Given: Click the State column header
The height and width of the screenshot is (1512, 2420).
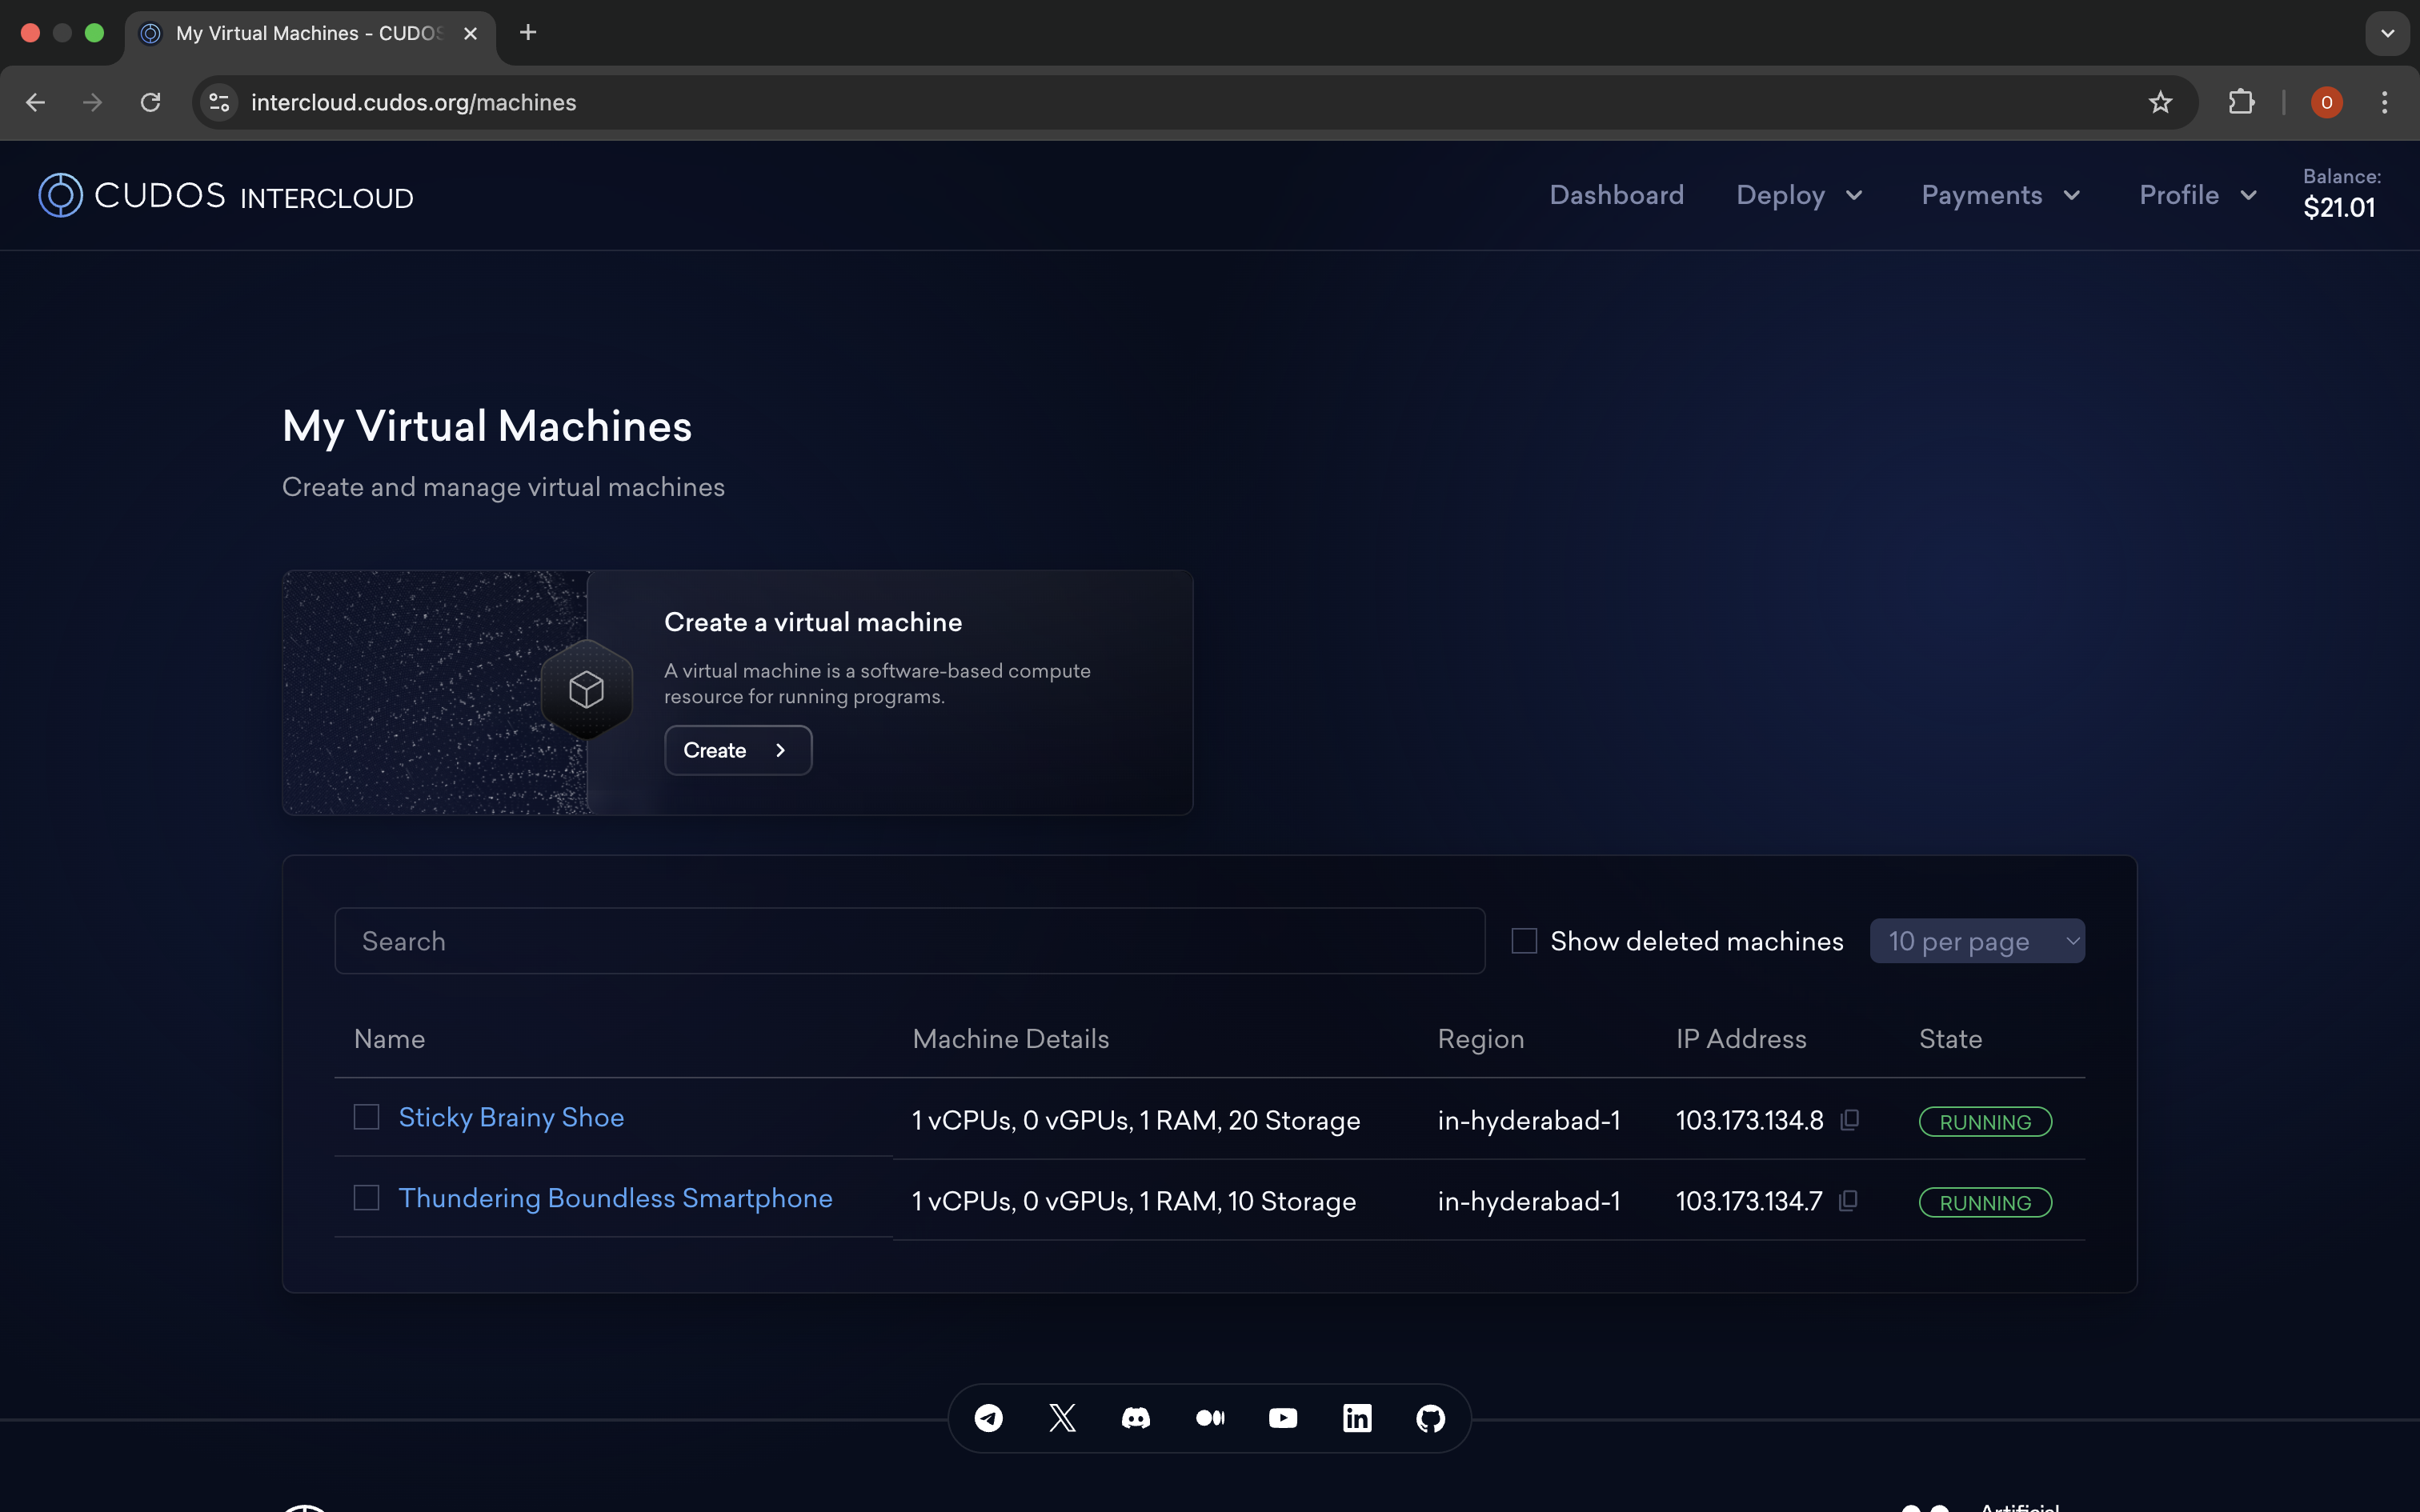Looking at the screenshot, I should pyautogui.click(x=1950, y=1039).
